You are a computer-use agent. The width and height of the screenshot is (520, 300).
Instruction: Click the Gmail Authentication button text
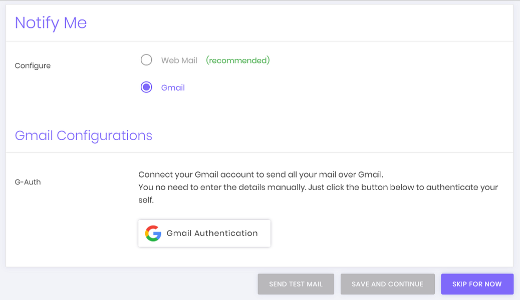[213, 233]
